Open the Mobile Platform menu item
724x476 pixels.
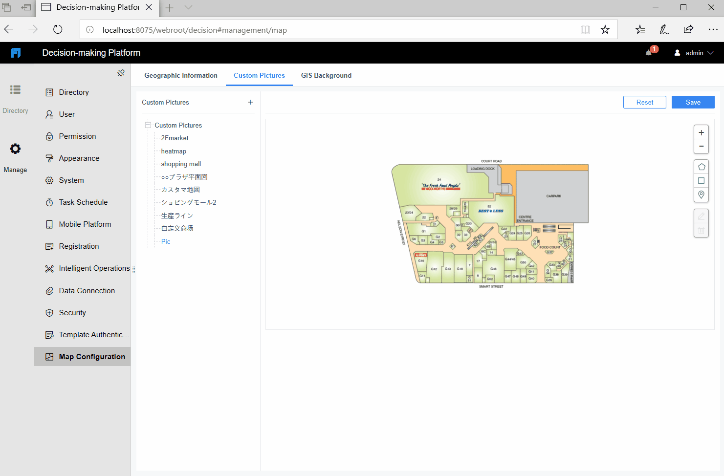(x=83, y=224)
